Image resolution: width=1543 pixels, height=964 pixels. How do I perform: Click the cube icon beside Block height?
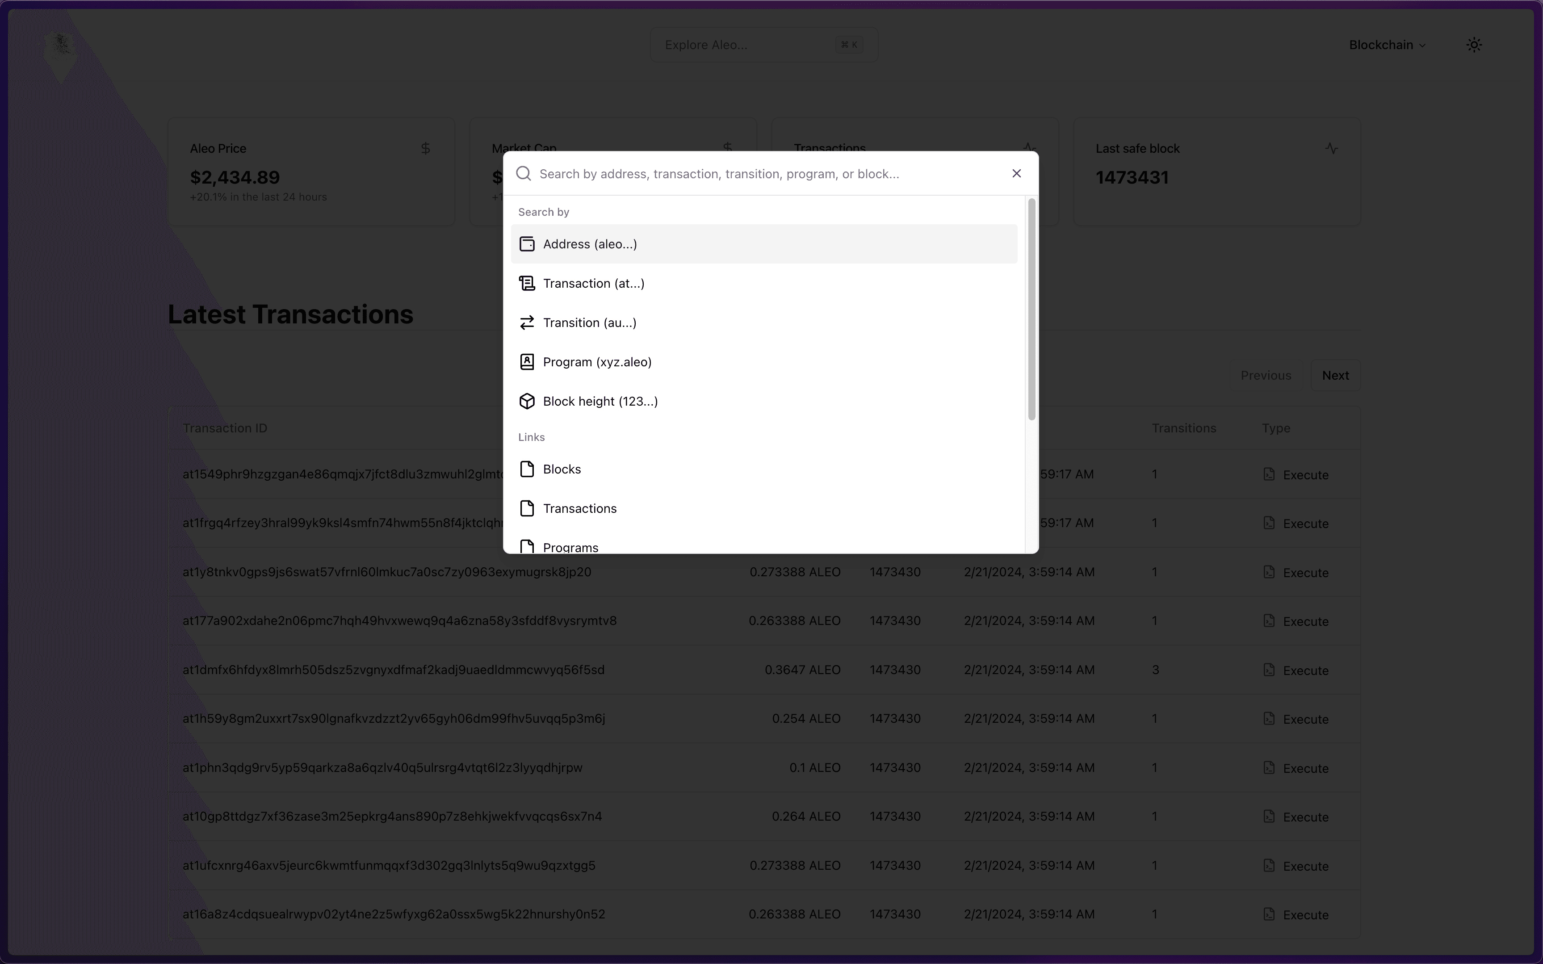tap(527, 401)
